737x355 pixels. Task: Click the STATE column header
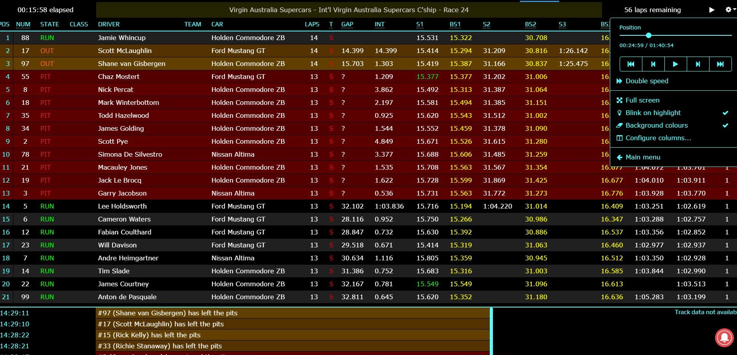click(49, 24)
